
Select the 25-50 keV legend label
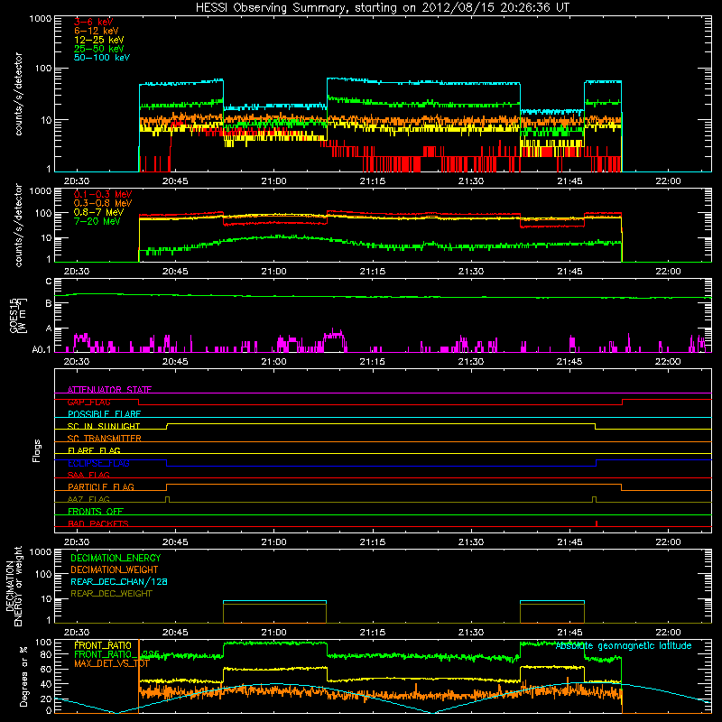click(x=99, y=49)
